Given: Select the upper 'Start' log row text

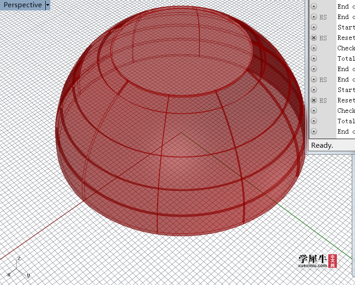Looking at the screenshot, I should pos(346,27).
